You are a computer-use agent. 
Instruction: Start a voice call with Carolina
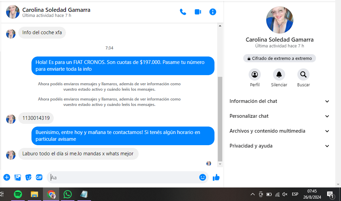(183, 12)
